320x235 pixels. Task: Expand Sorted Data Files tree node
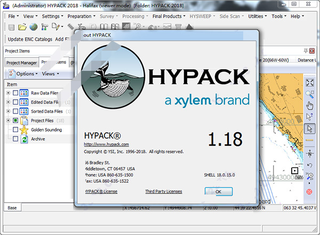pyautogui.click(x=8, y=111)
